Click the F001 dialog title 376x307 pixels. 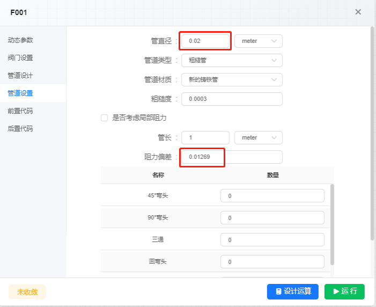pyautogui.click(x=19, y=12)
